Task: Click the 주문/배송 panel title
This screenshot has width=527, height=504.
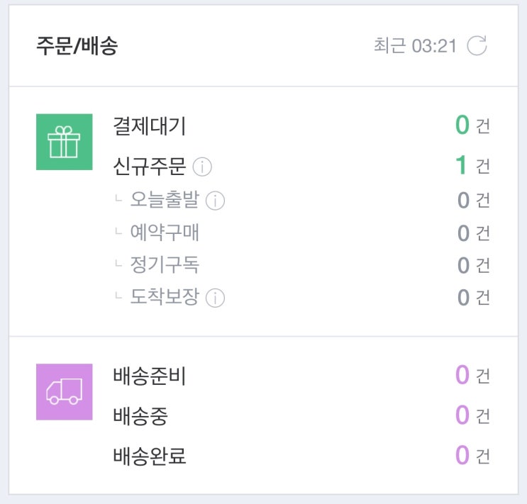Action: pos(77,46)
